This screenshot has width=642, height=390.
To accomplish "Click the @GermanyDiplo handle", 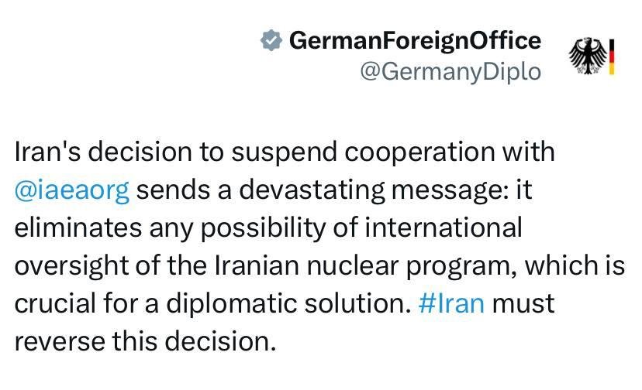I will coord(450,71).
